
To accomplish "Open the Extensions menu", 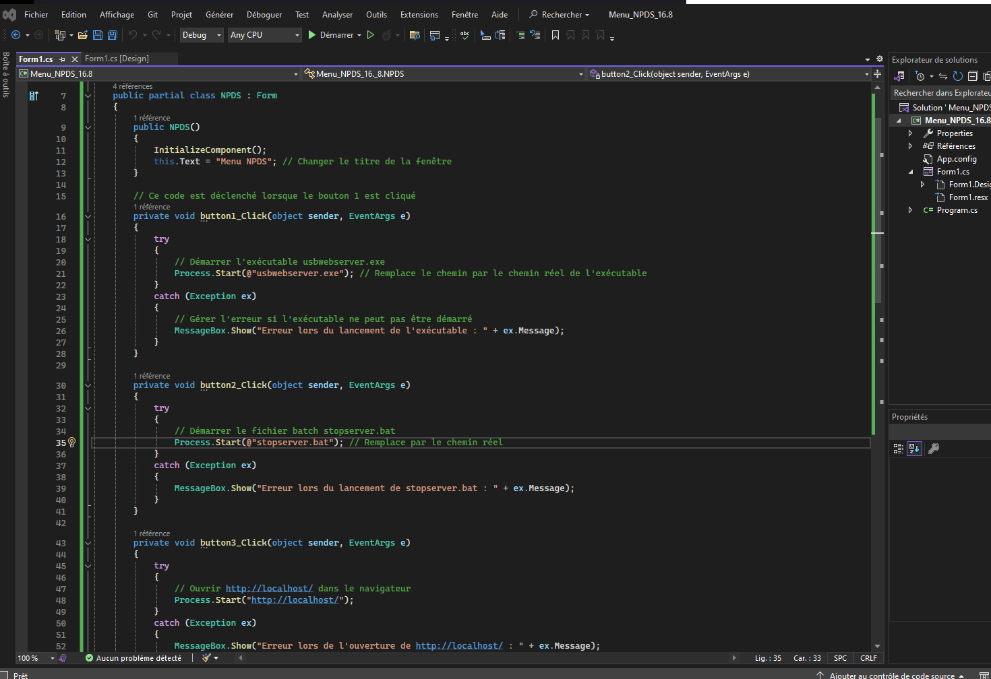I will pos(419,14).
